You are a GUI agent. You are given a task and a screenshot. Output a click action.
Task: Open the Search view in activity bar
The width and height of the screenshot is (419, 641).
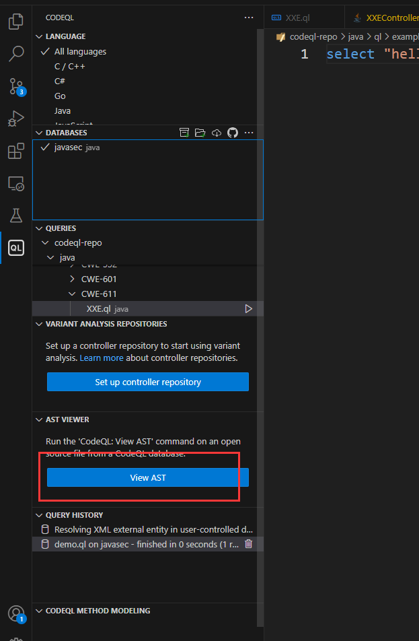pyautogui.click(x=16, y=54)
